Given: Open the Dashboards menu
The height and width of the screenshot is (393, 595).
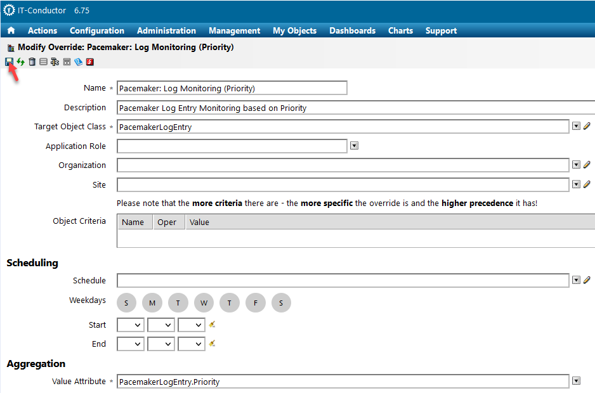Looking at the screenshot, I should click(x=352, y=30).
